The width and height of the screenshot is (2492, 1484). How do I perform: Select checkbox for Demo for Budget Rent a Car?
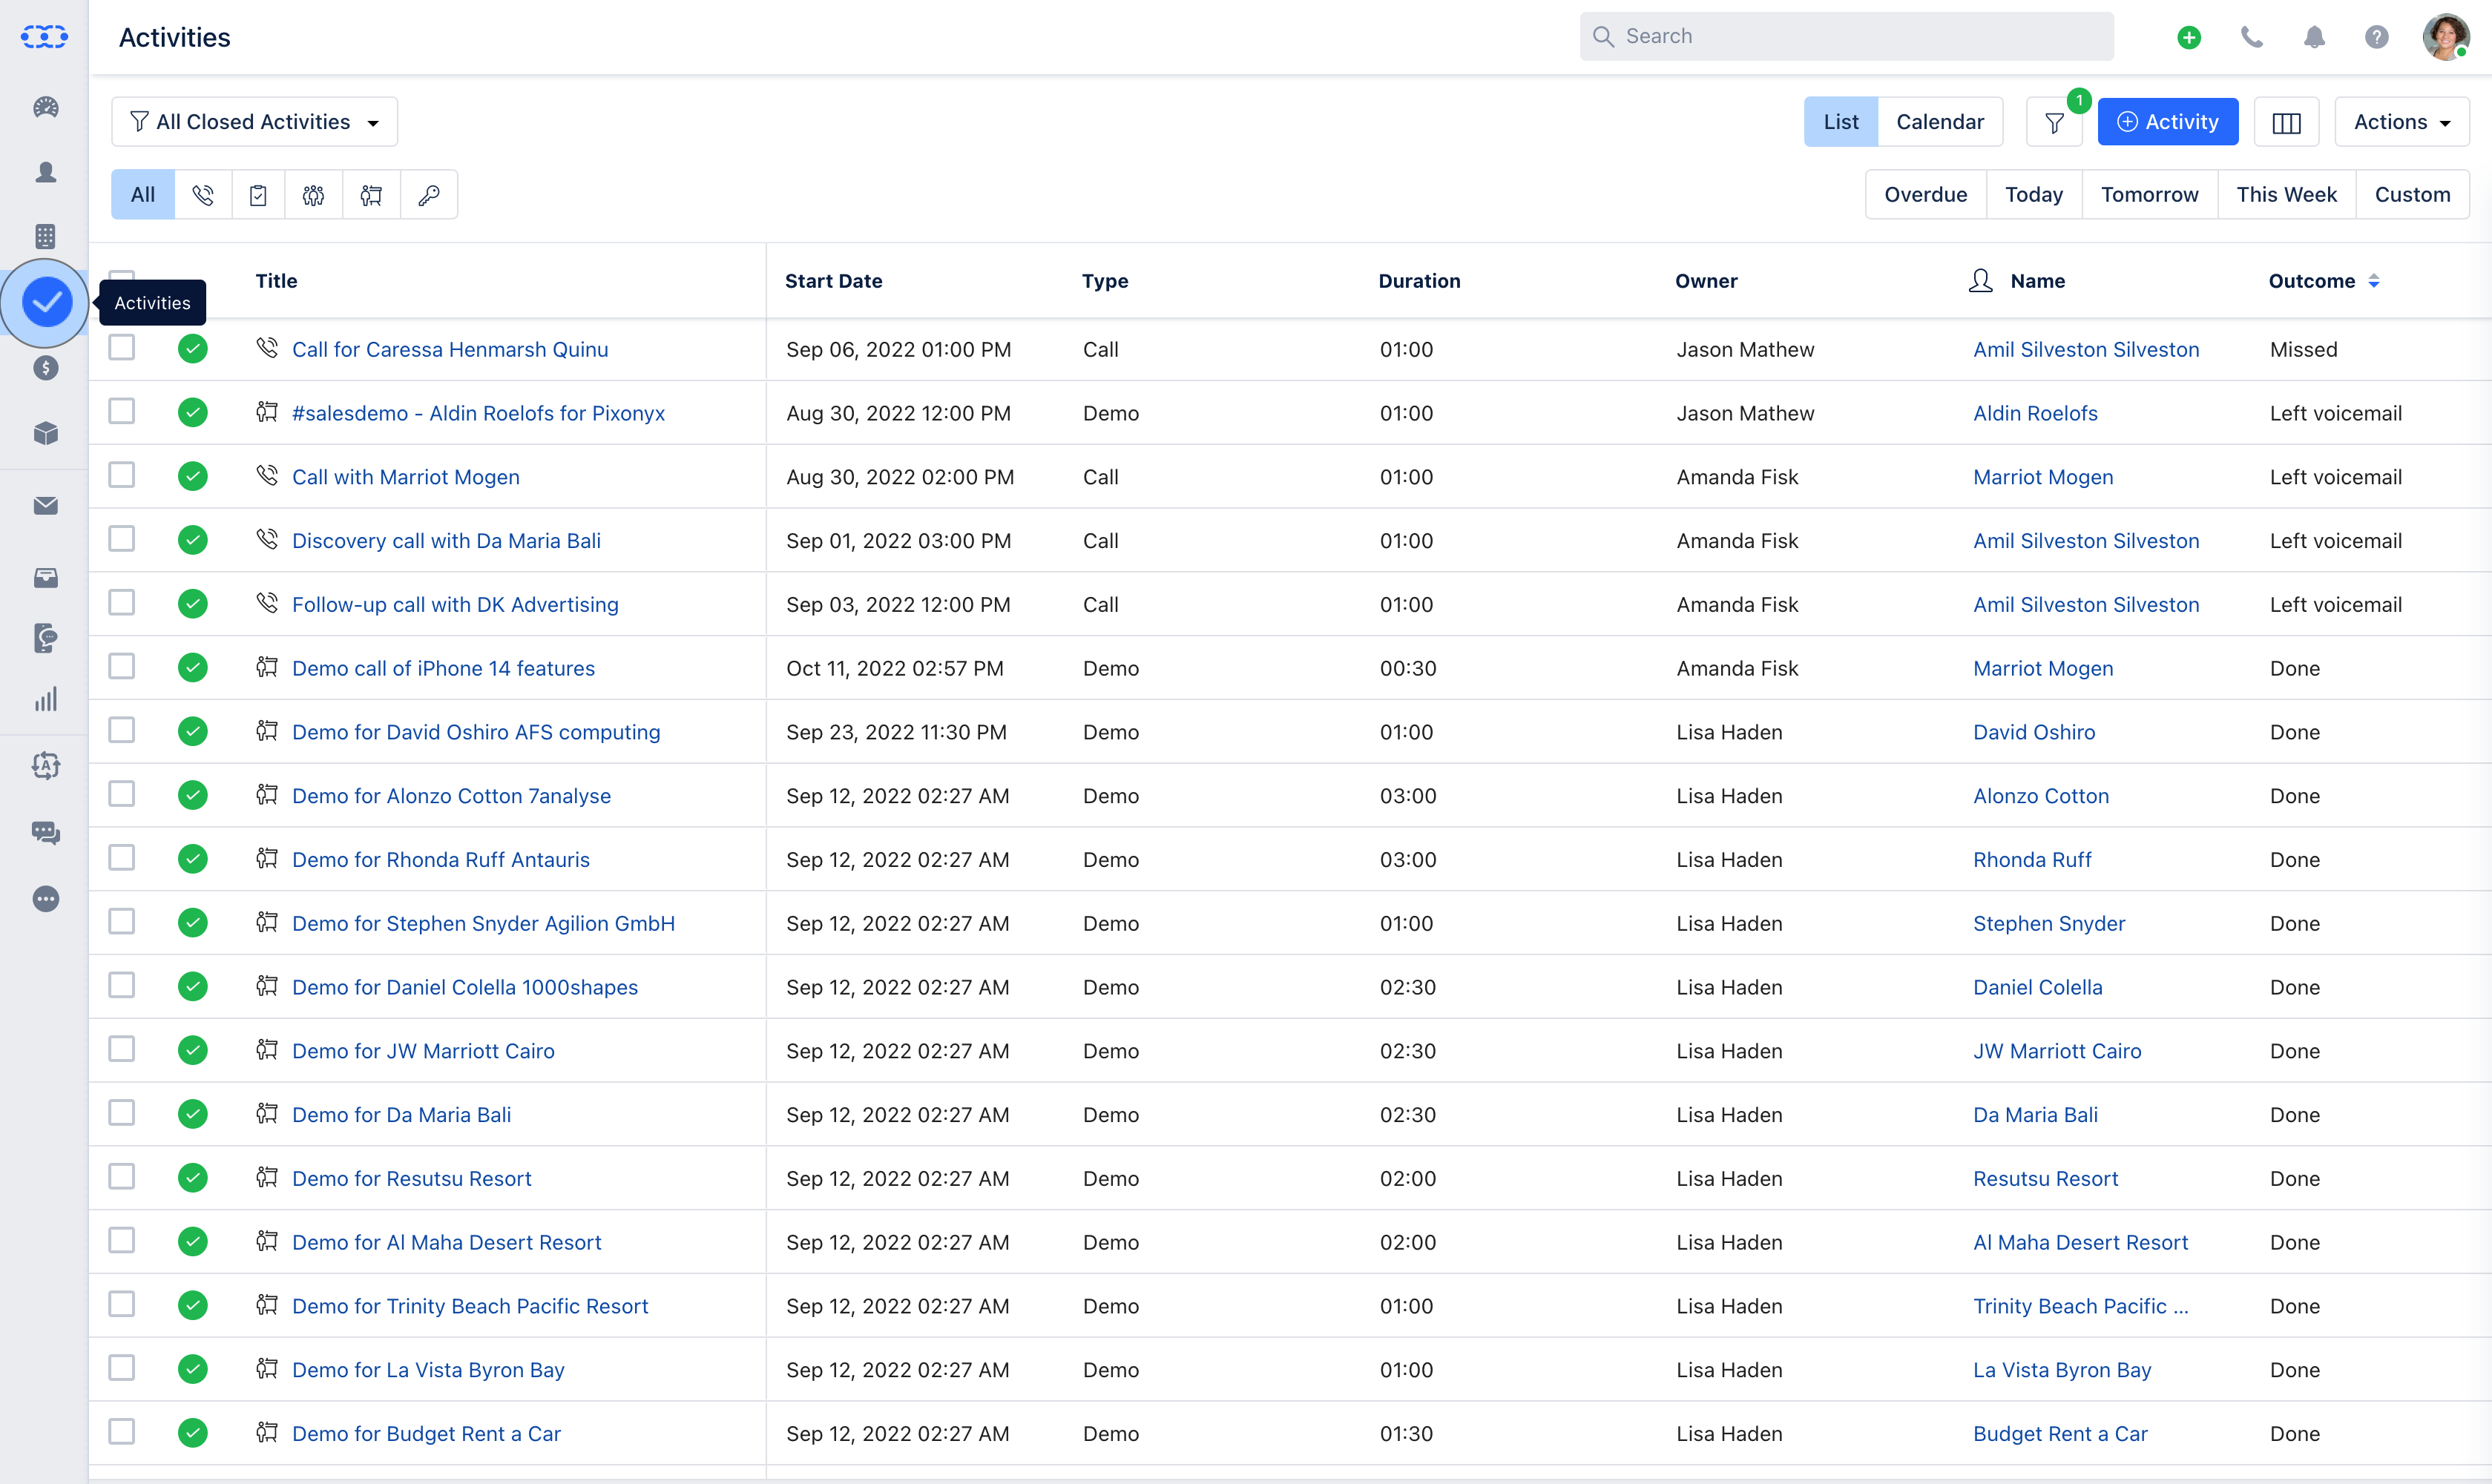click(122, 1431)
